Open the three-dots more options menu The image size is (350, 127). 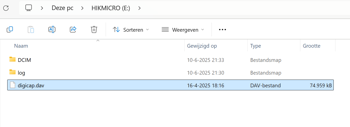pyautogui.click(x=222, y=30)
